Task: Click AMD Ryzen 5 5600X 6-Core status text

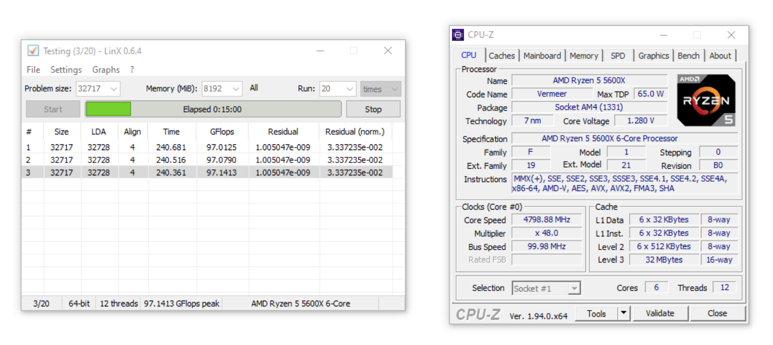Action: [x=301, y=304]
